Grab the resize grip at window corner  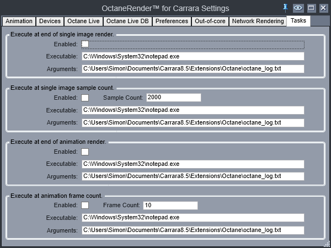click(x=327, y=244)
